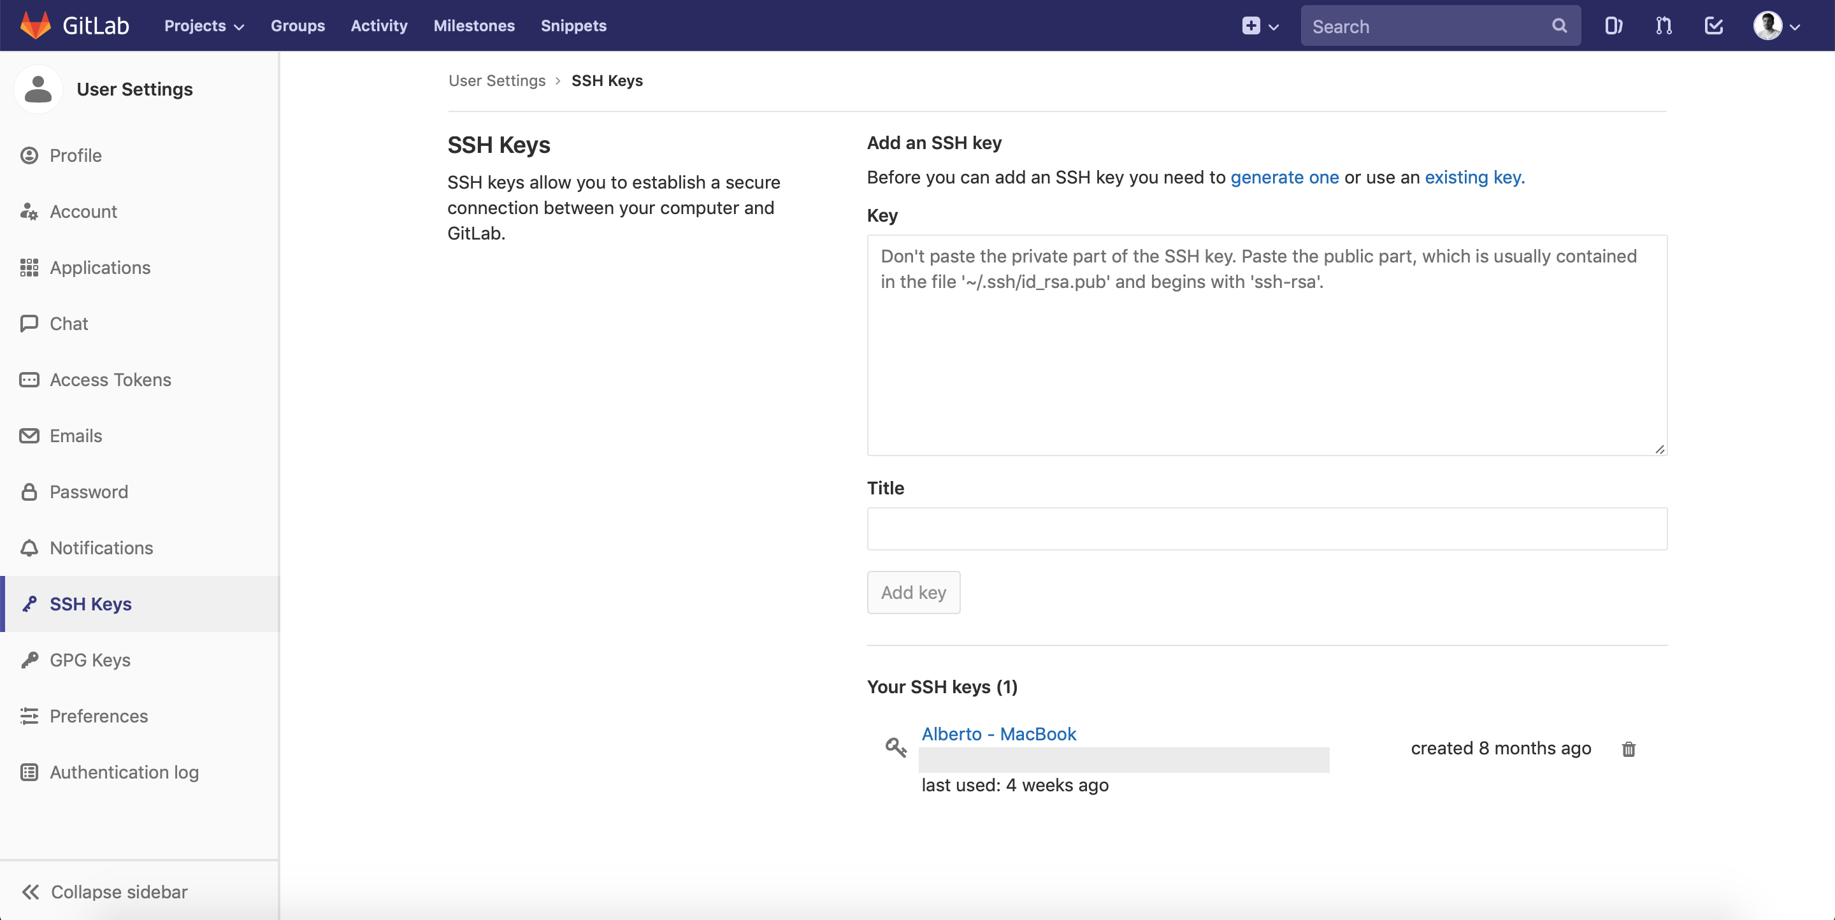This screenshot has height=920, width=1835.
Task: Open the Alberto - MacBook key link
Action: coord(998,734)
